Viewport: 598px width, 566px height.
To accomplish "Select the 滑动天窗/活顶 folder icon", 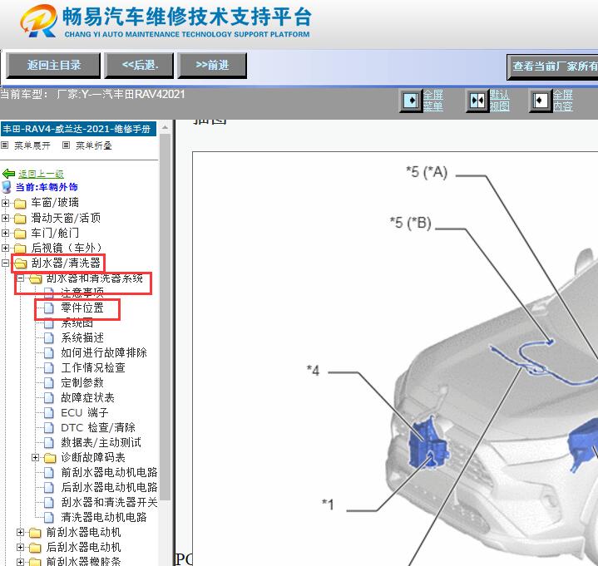I will tap(20, 219).
